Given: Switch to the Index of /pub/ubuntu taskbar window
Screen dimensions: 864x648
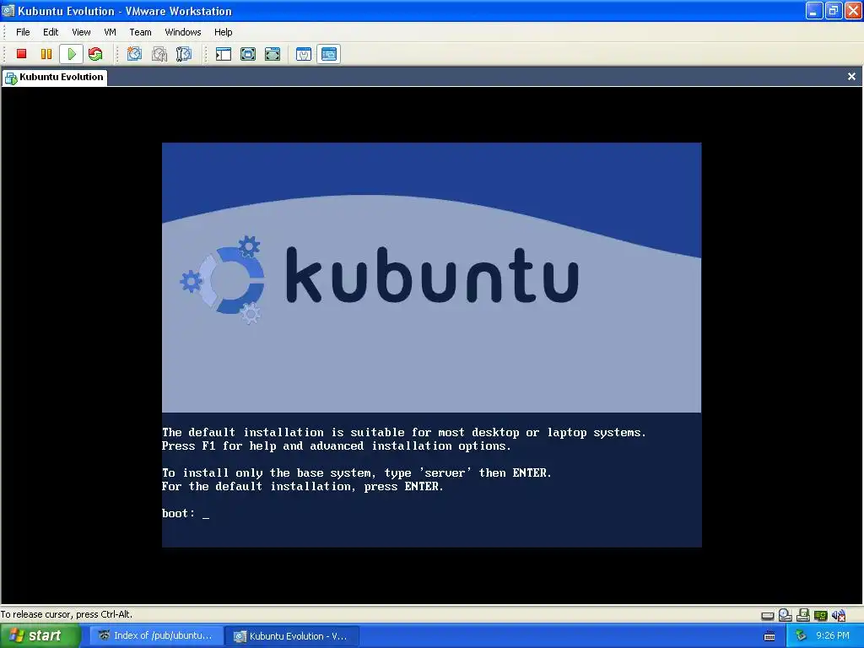Looking at the screenshot, I should [x=156, y=636].
